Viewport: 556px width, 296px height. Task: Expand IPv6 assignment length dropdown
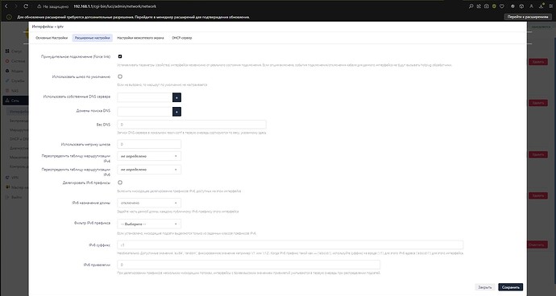[149, 203]
